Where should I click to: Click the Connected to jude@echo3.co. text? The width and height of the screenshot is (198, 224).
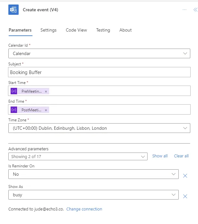36,209
